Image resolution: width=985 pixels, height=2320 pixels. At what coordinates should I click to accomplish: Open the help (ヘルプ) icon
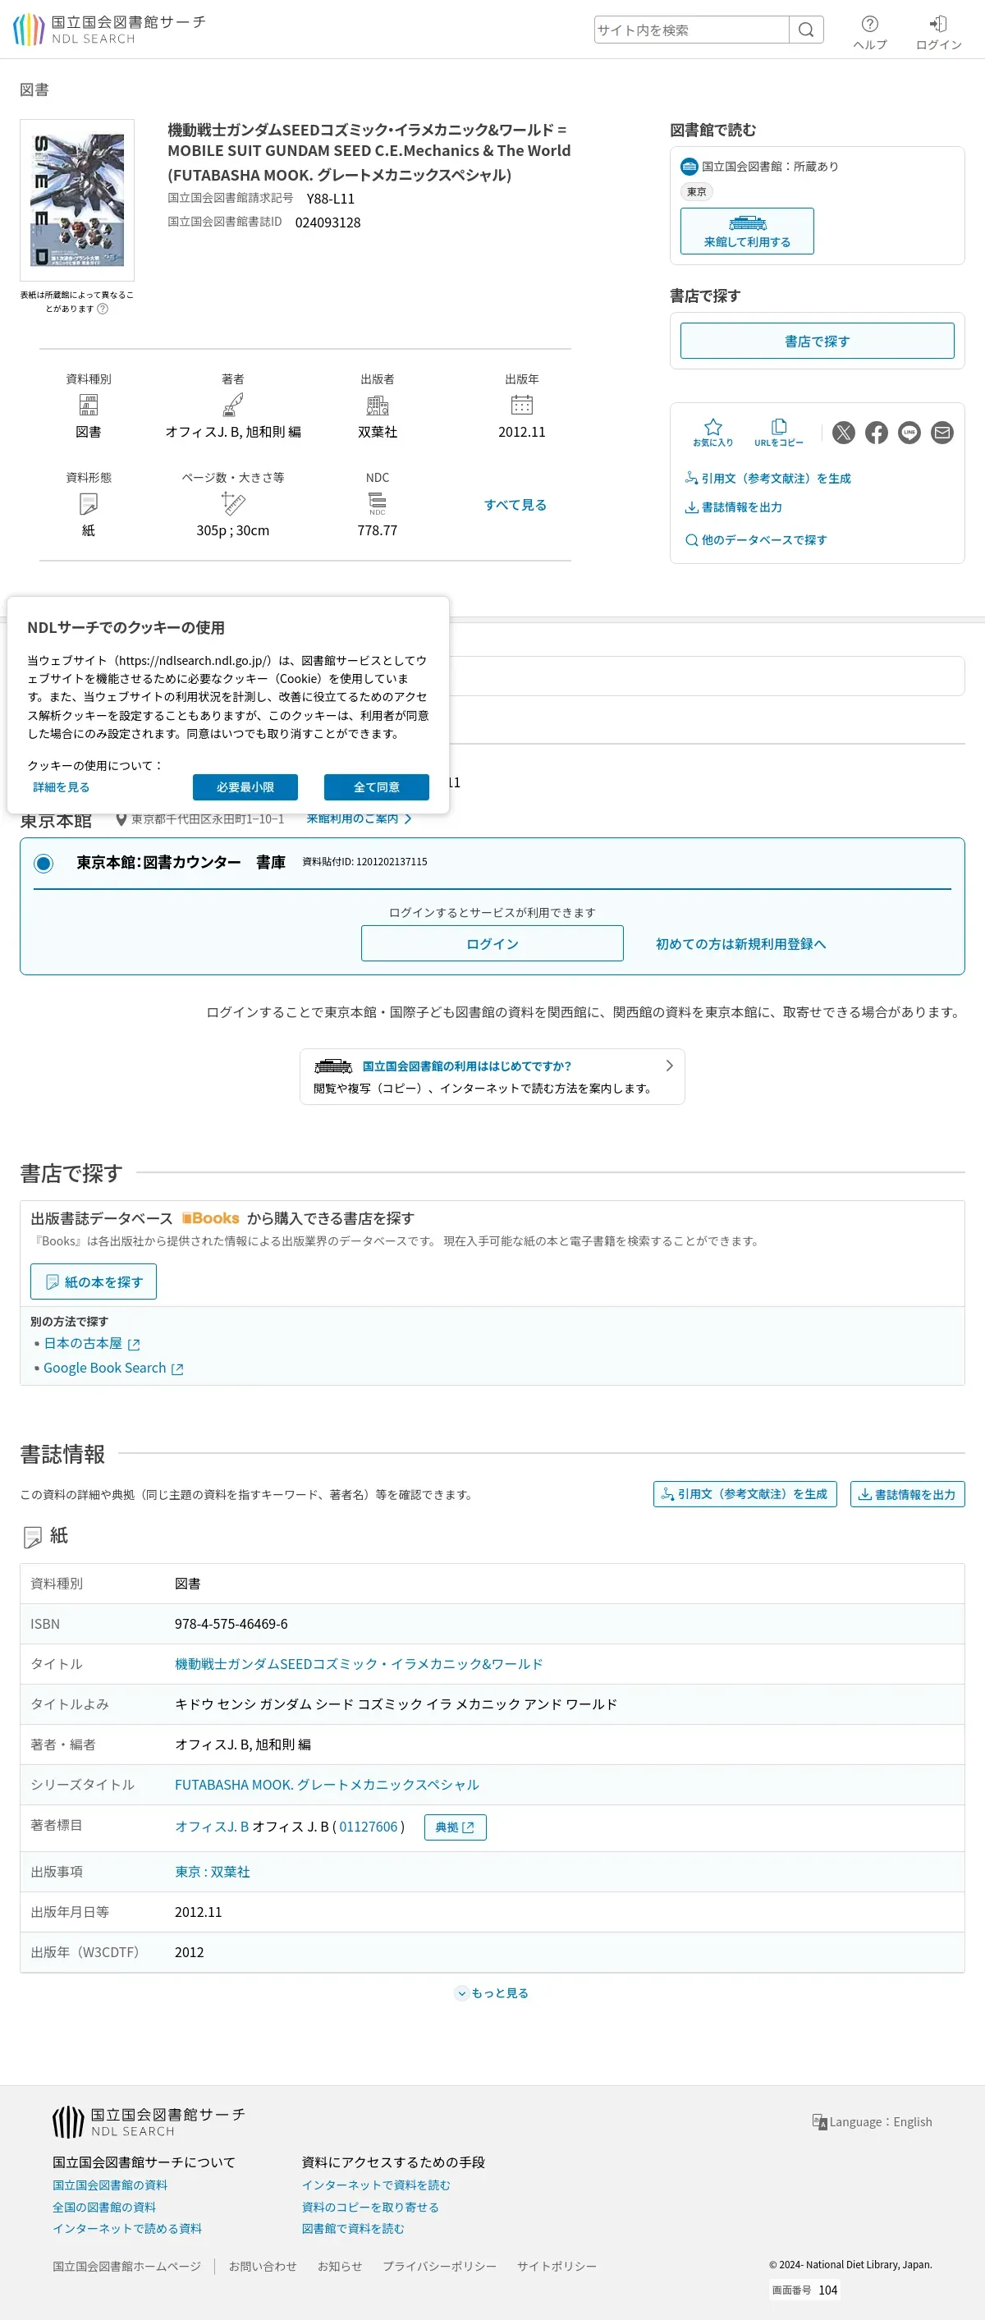pos(870,32)
